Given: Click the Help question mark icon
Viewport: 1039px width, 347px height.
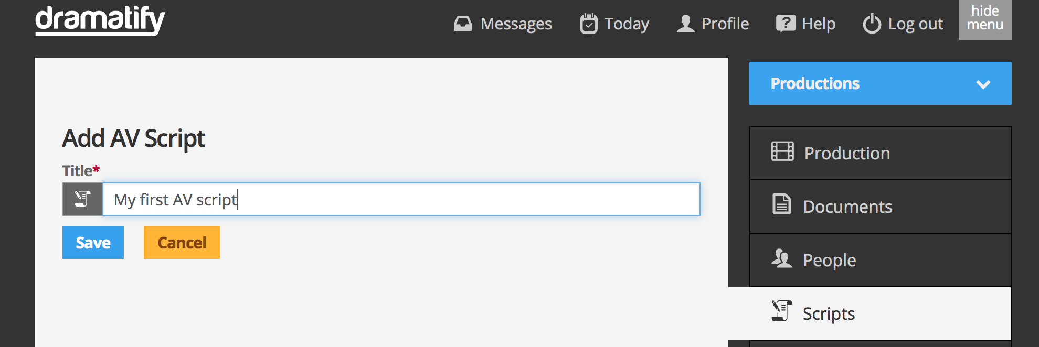Looking at the screenshot, I should tap(785, 22).
